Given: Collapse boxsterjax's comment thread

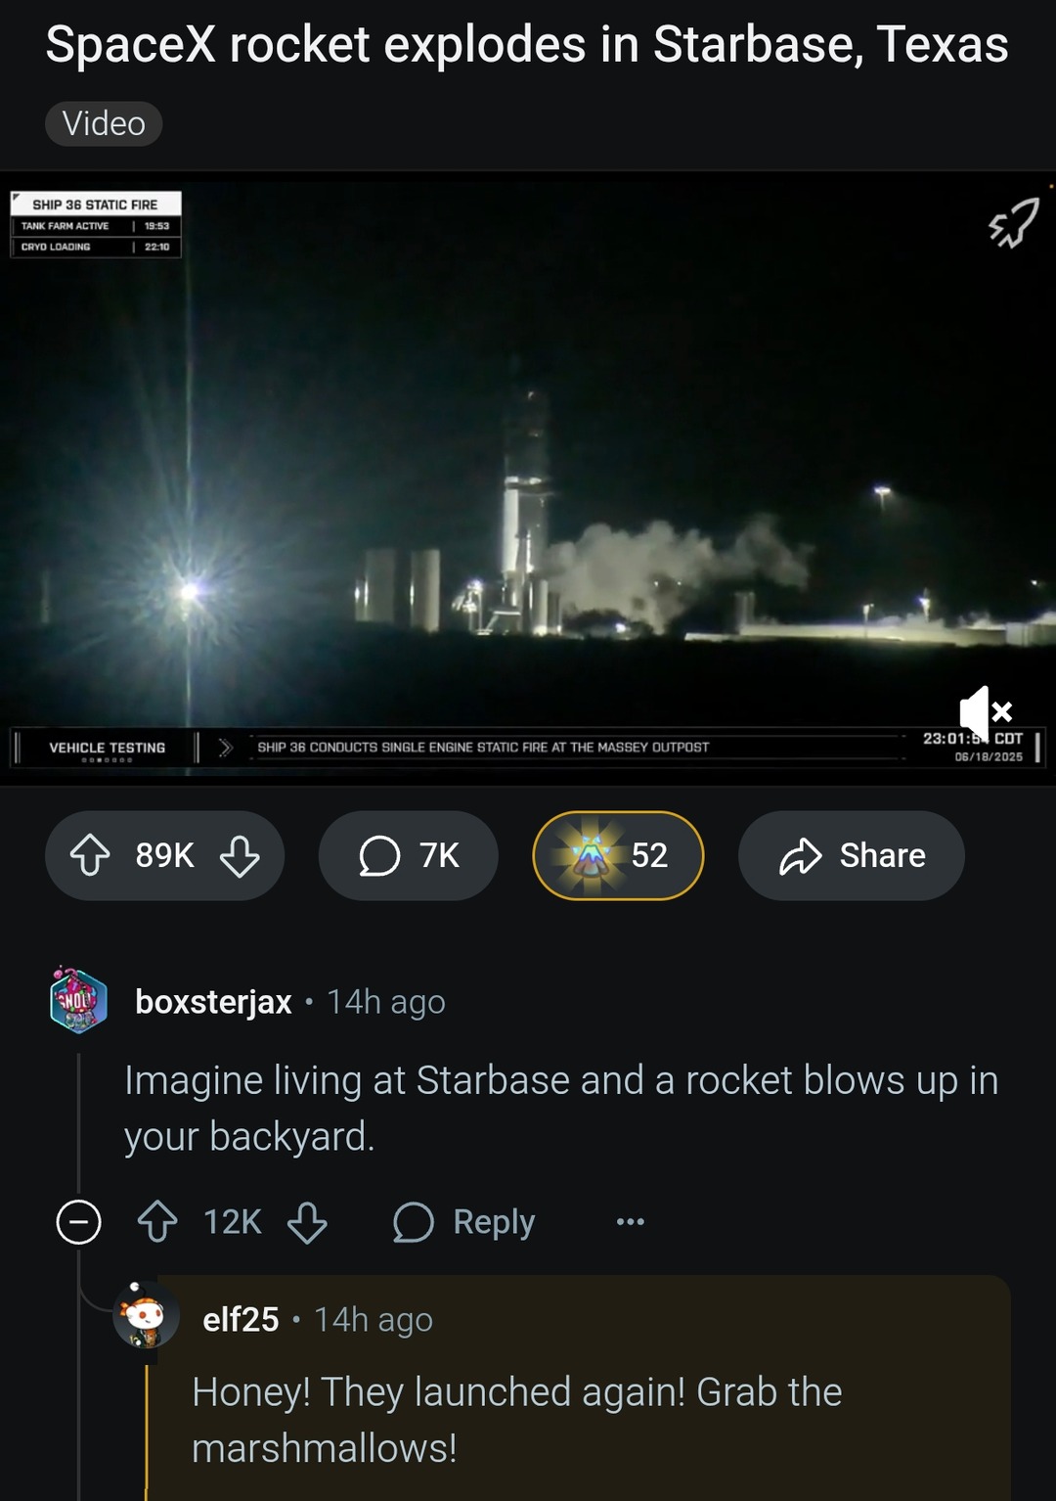Looking at the screenshot, I should pyautogui.click(x=79, y=1220).
